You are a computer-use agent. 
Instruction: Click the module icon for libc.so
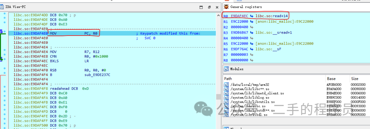coord(226,106)
